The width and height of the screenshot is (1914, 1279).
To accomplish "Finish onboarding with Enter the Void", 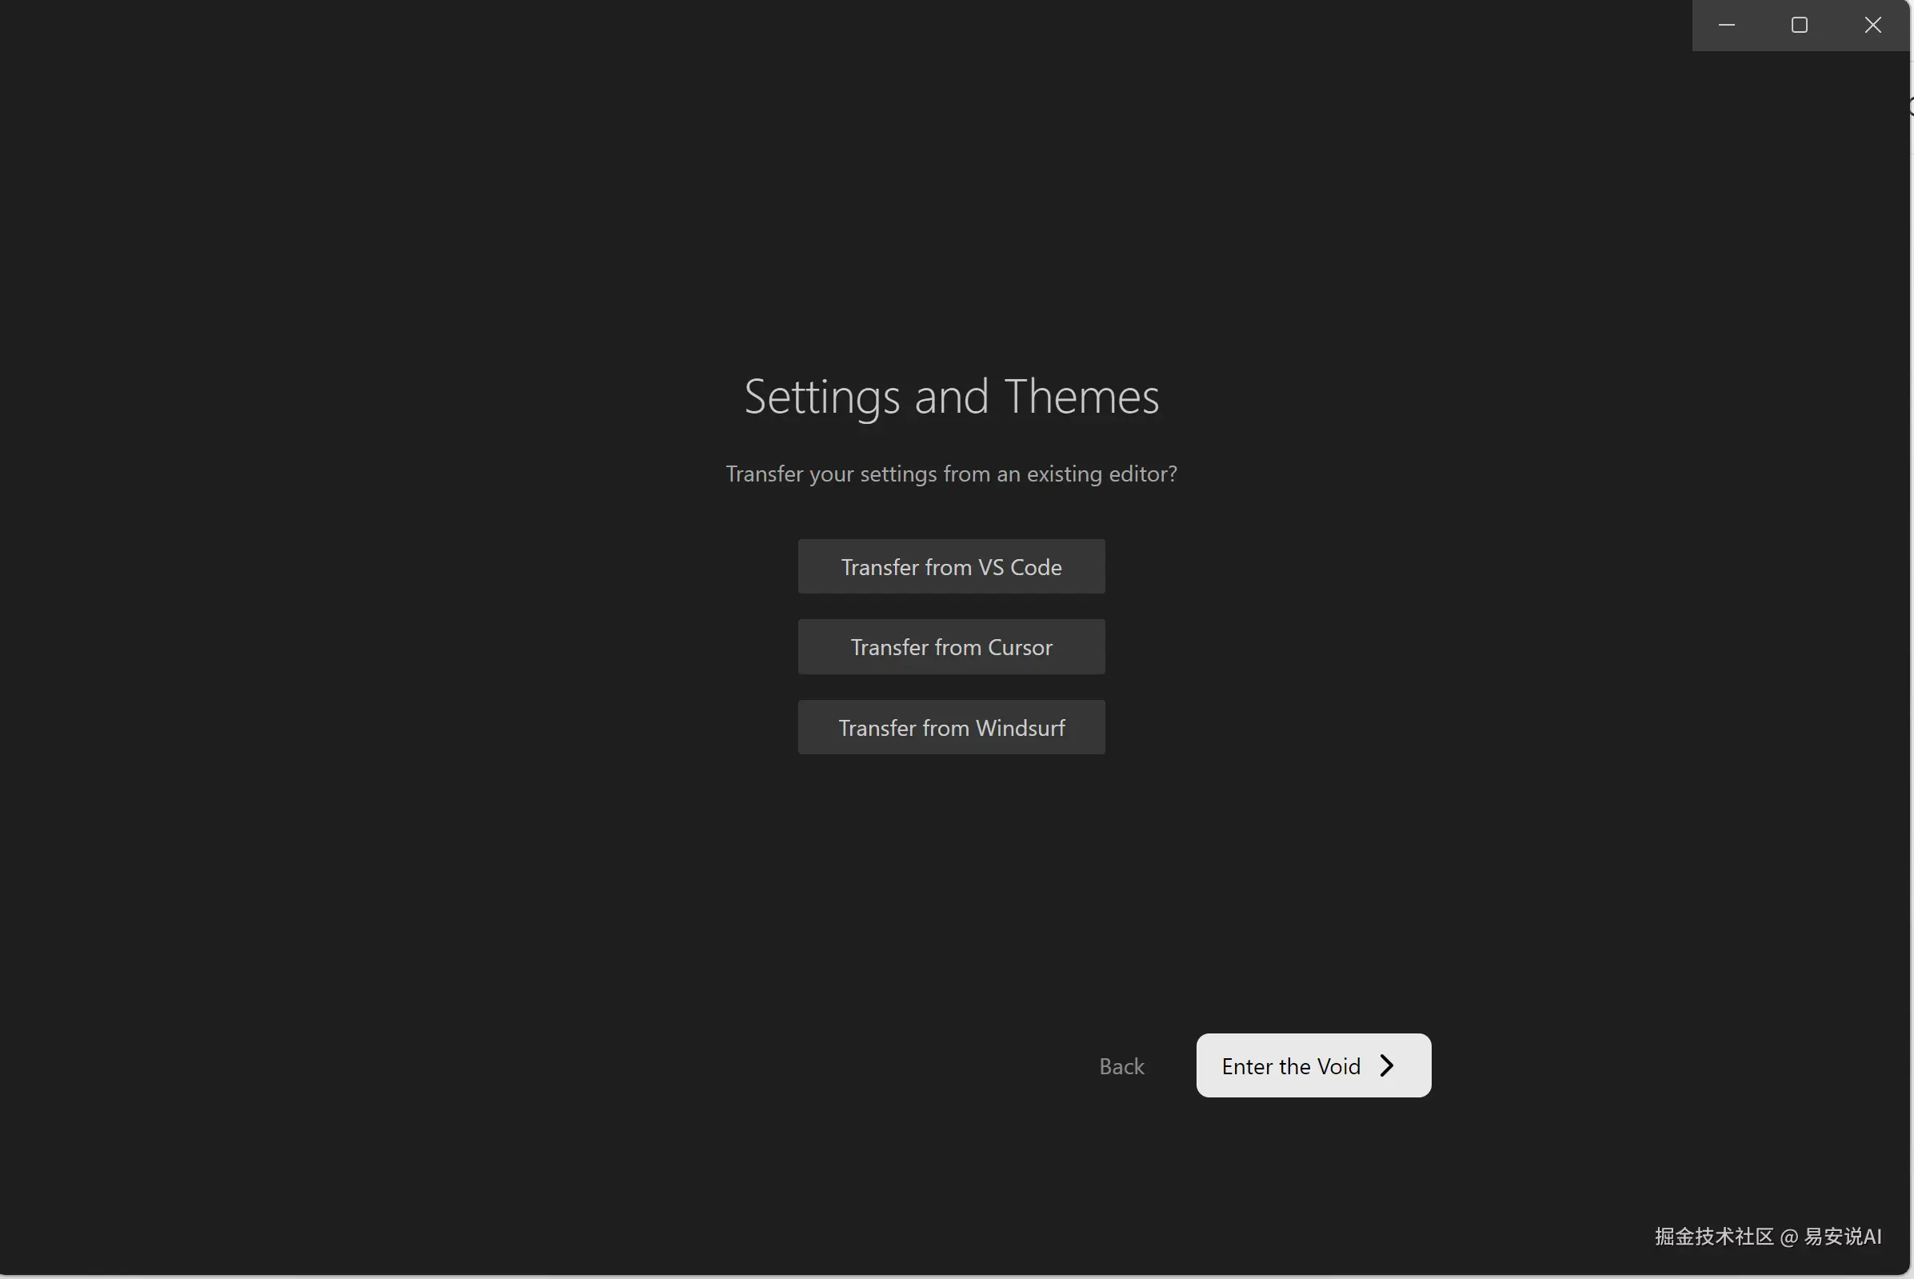I will point(1313,1065).
